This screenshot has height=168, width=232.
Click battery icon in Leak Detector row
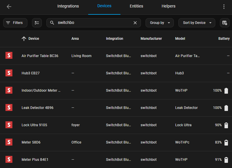click(226, 108)
